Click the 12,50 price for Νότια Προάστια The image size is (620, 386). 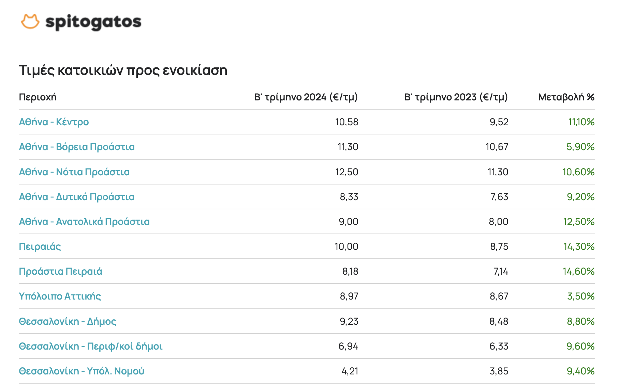[x=346, y=172]
